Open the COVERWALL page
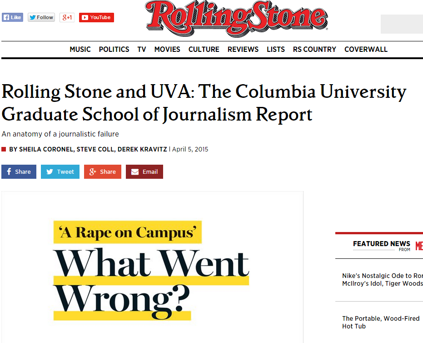 point(366,49)
